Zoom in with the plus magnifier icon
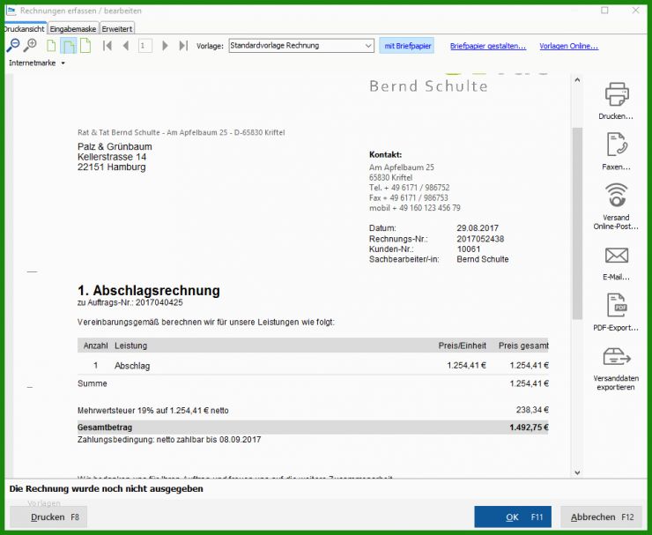 [30, 45]
